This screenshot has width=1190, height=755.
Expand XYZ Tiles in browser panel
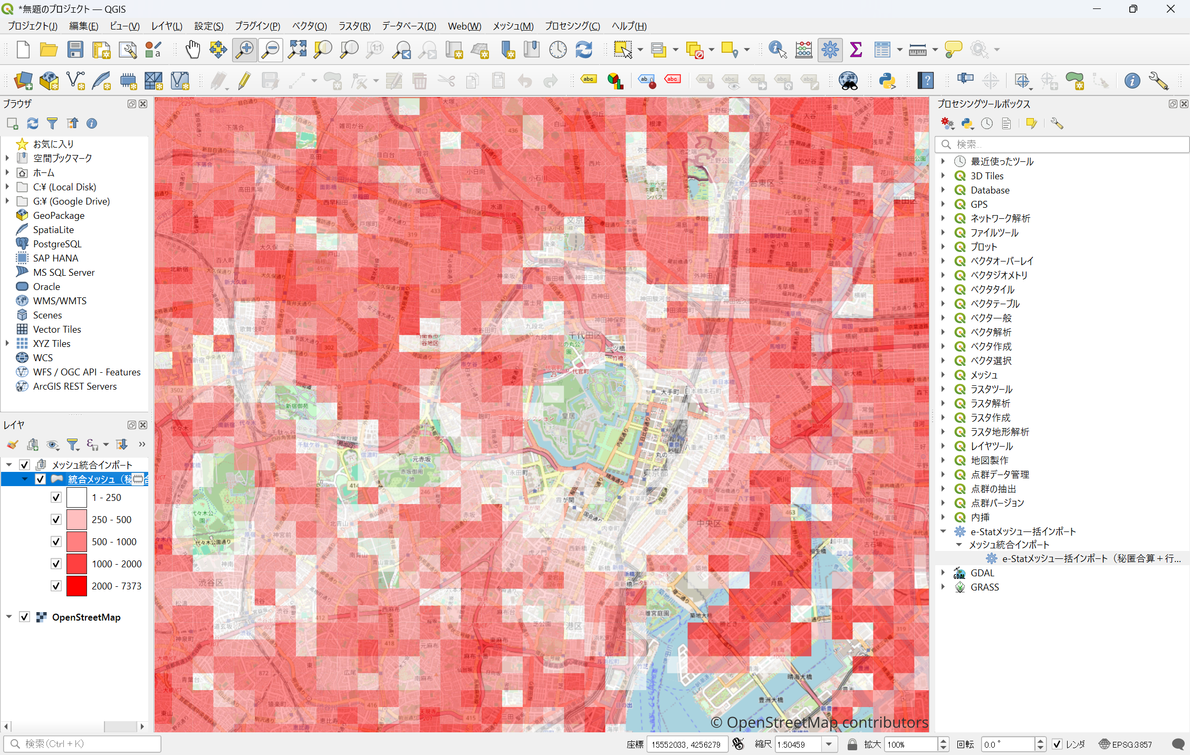[7, 343]
